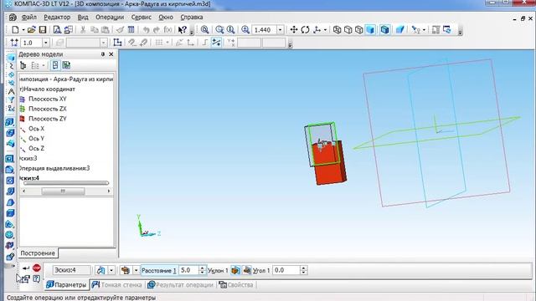Open the view orientation dropdown arrow
This screenshot has width=536, height=301.
(325, 30)
